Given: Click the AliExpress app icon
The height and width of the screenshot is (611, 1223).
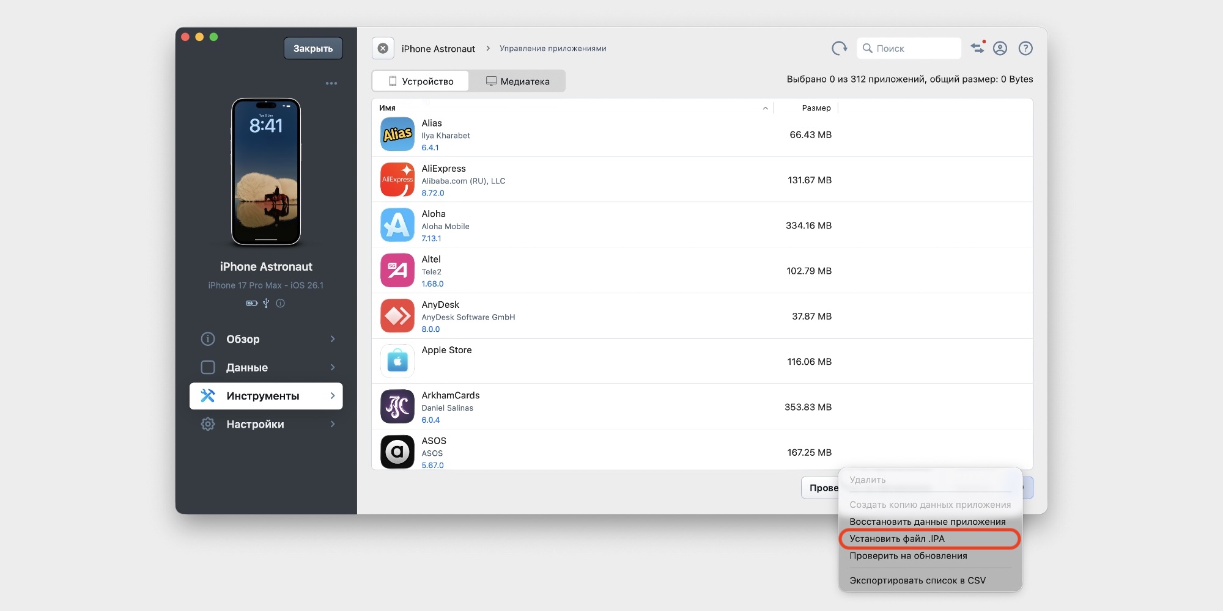Looking at the screenshot, I should [x=397, y=180].
